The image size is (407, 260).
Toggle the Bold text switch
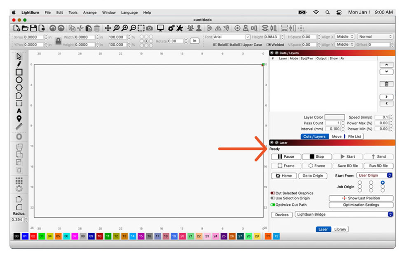(x=215, y=45)
